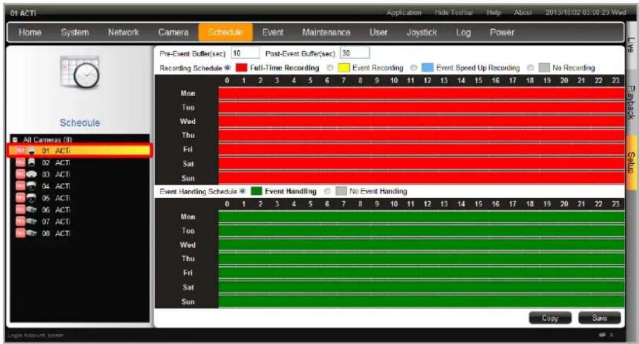
Task: Click the dome camera icon of 04 ACTi
Action: tap(32, 186)
